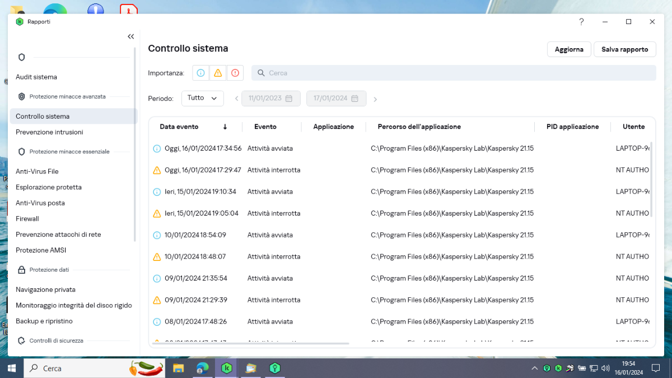Go to the next period arrow
This screenshot has height=378, width=672.
click(375, 99)
